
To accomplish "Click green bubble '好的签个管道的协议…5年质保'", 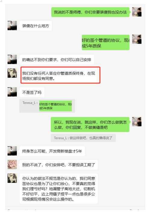I will click(106, 42).
